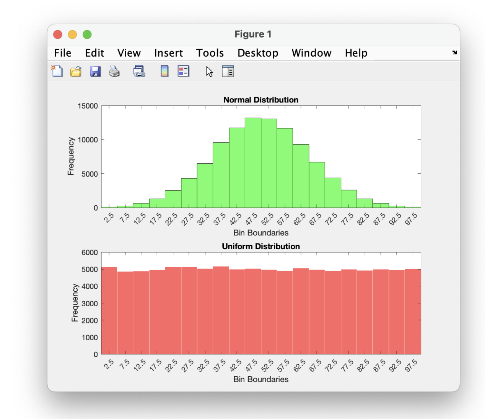Image resolution: width=485 pixels, height=419 pixels.
Task: Create a new figure
Action: (x=57, y=71)
